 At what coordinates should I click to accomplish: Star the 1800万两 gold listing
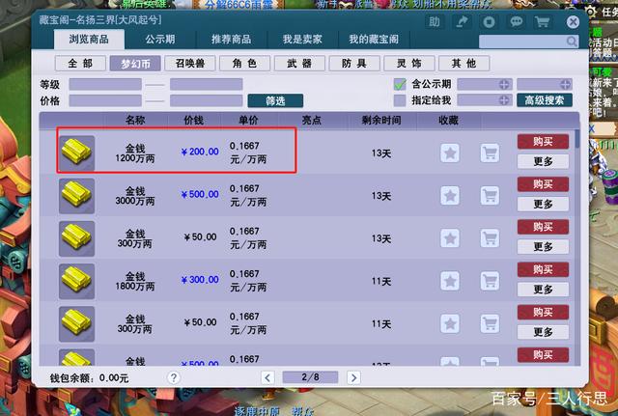click(450, 281)
